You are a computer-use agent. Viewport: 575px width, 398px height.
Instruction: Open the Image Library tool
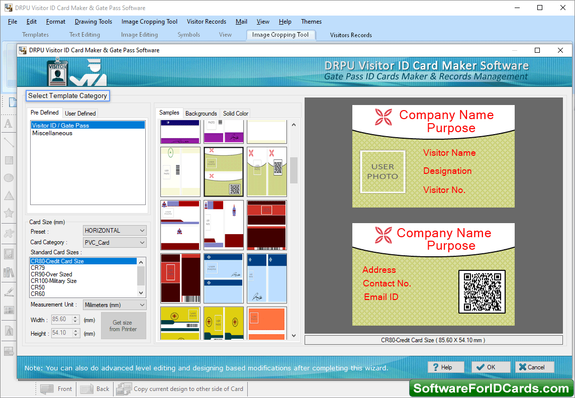pos(9,272)
